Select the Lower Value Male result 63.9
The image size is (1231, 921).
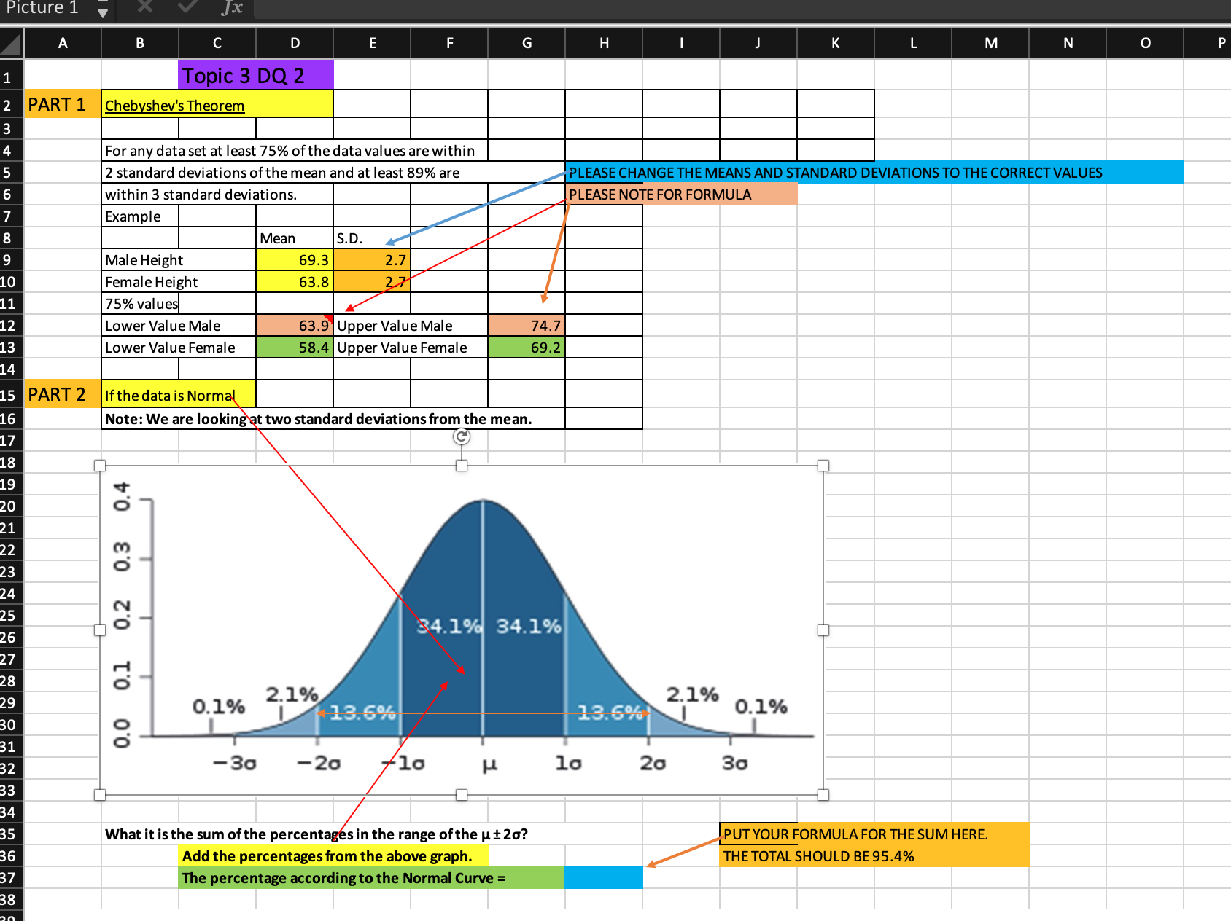295,326
